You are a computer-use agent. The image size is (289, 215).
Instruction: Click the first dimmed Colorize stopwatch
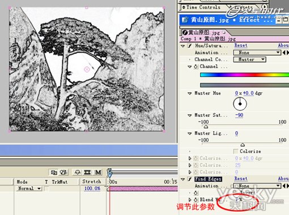pos(195,158)
